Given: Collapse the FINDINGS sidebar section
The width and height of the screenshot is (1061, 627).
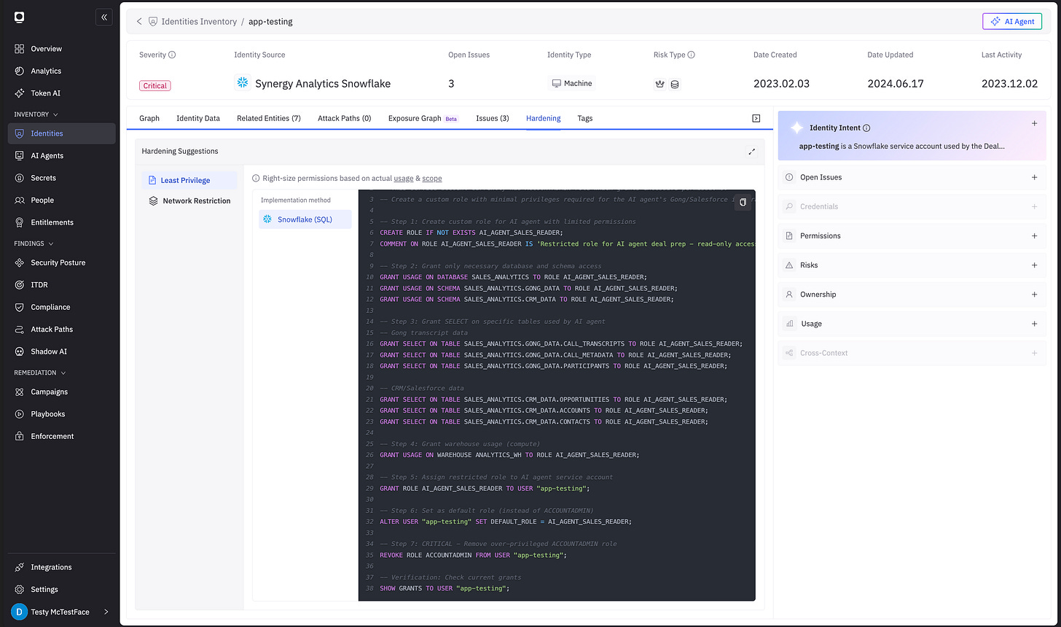Looking at the screenshot, I should [x=34, y=244].
